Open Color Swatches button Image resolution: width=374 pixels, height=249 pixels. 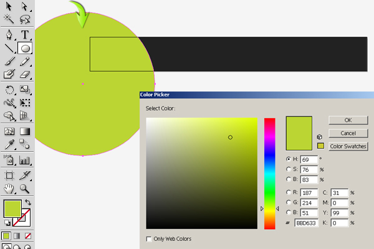coord(348,146)
